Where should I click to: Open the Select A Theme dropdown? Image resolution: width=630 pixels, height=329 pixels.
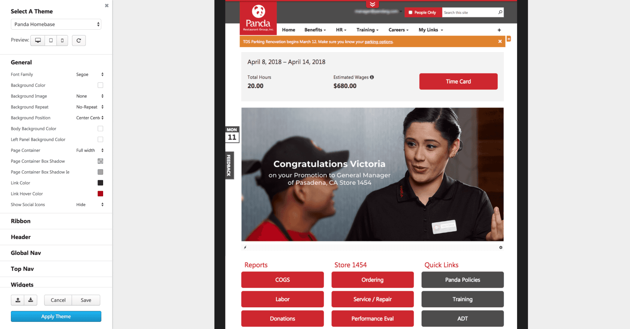pos(56,24)
